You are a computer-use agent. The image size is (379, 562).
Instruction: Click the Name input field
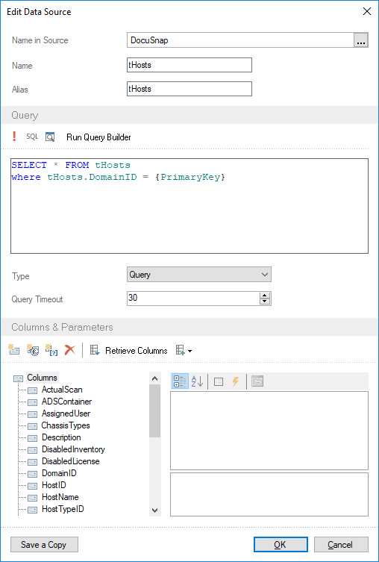click(189, 65)
